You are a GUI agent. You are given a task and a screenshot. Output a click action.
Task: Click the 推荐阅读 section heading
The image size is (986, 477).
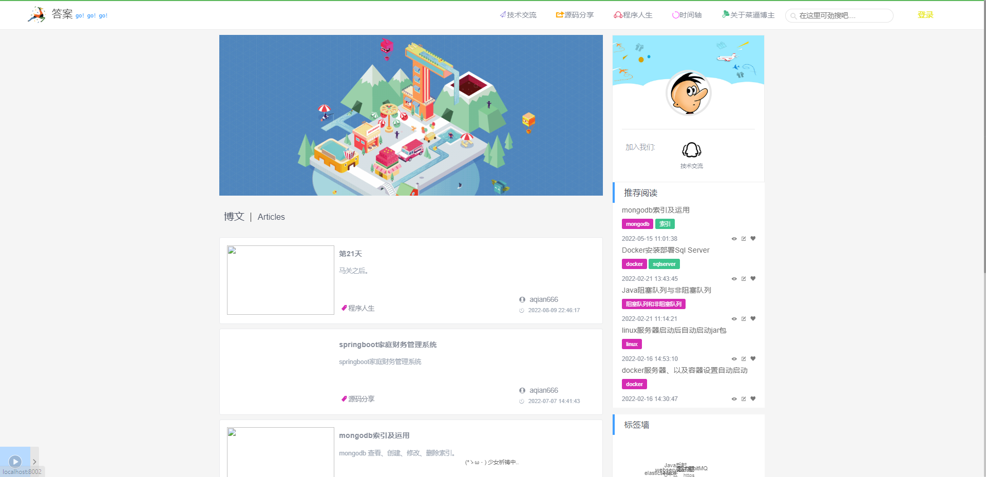[641, 193]
